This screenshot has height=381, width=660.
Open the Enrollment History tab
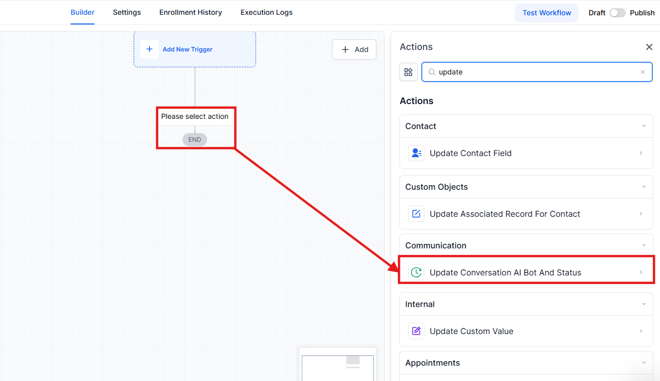tap(190, 12)
